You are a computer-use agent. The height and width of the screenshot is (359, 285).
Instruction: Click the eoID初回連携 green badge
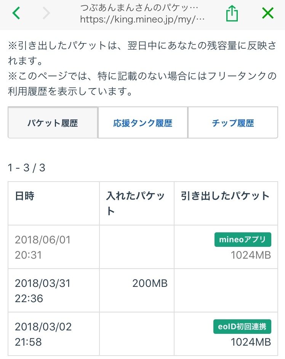click(242, 327)
